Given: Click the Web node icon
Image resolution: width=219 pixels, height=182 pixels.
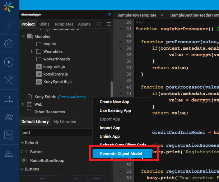Looking at the screenshot, I should point(29,104).
